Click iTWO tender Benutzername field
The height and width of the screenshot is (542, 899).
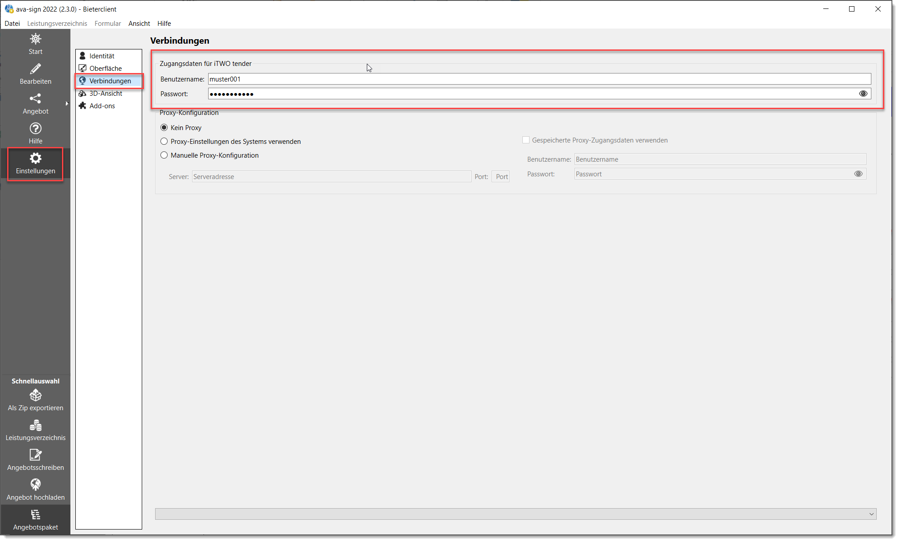[x=539, y=79]
